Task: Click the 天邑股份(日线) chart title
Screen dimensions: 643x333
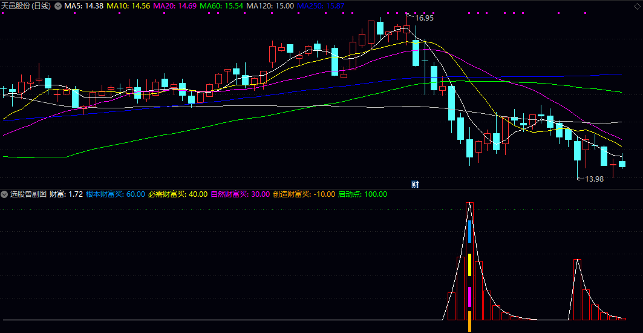Action: click(x=26, y=6)
